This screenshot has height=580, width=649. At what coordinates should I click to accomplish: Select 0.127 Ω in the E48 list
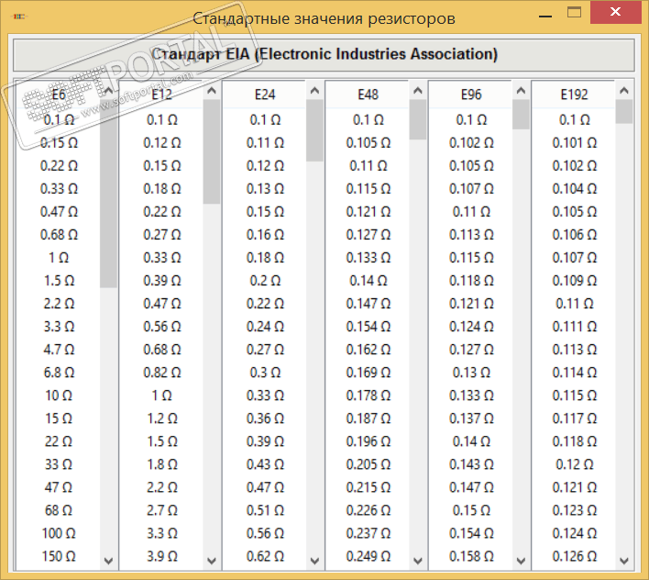(368, 235)
